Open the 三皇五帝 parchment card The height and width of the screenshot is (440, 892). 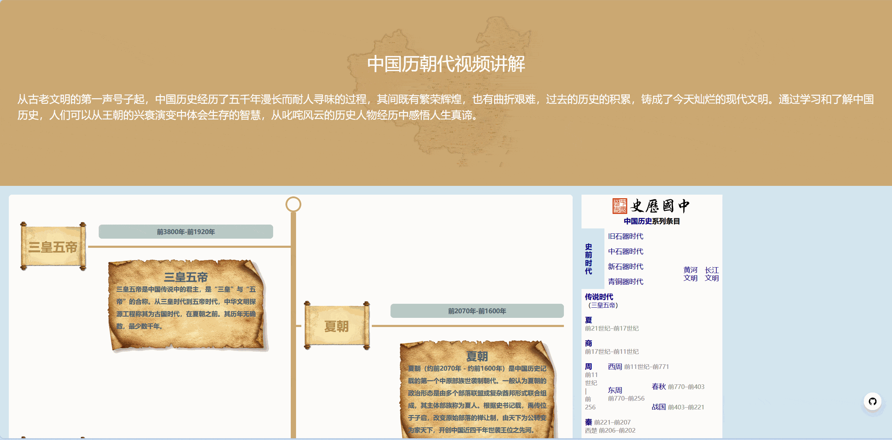click(187, 306)
